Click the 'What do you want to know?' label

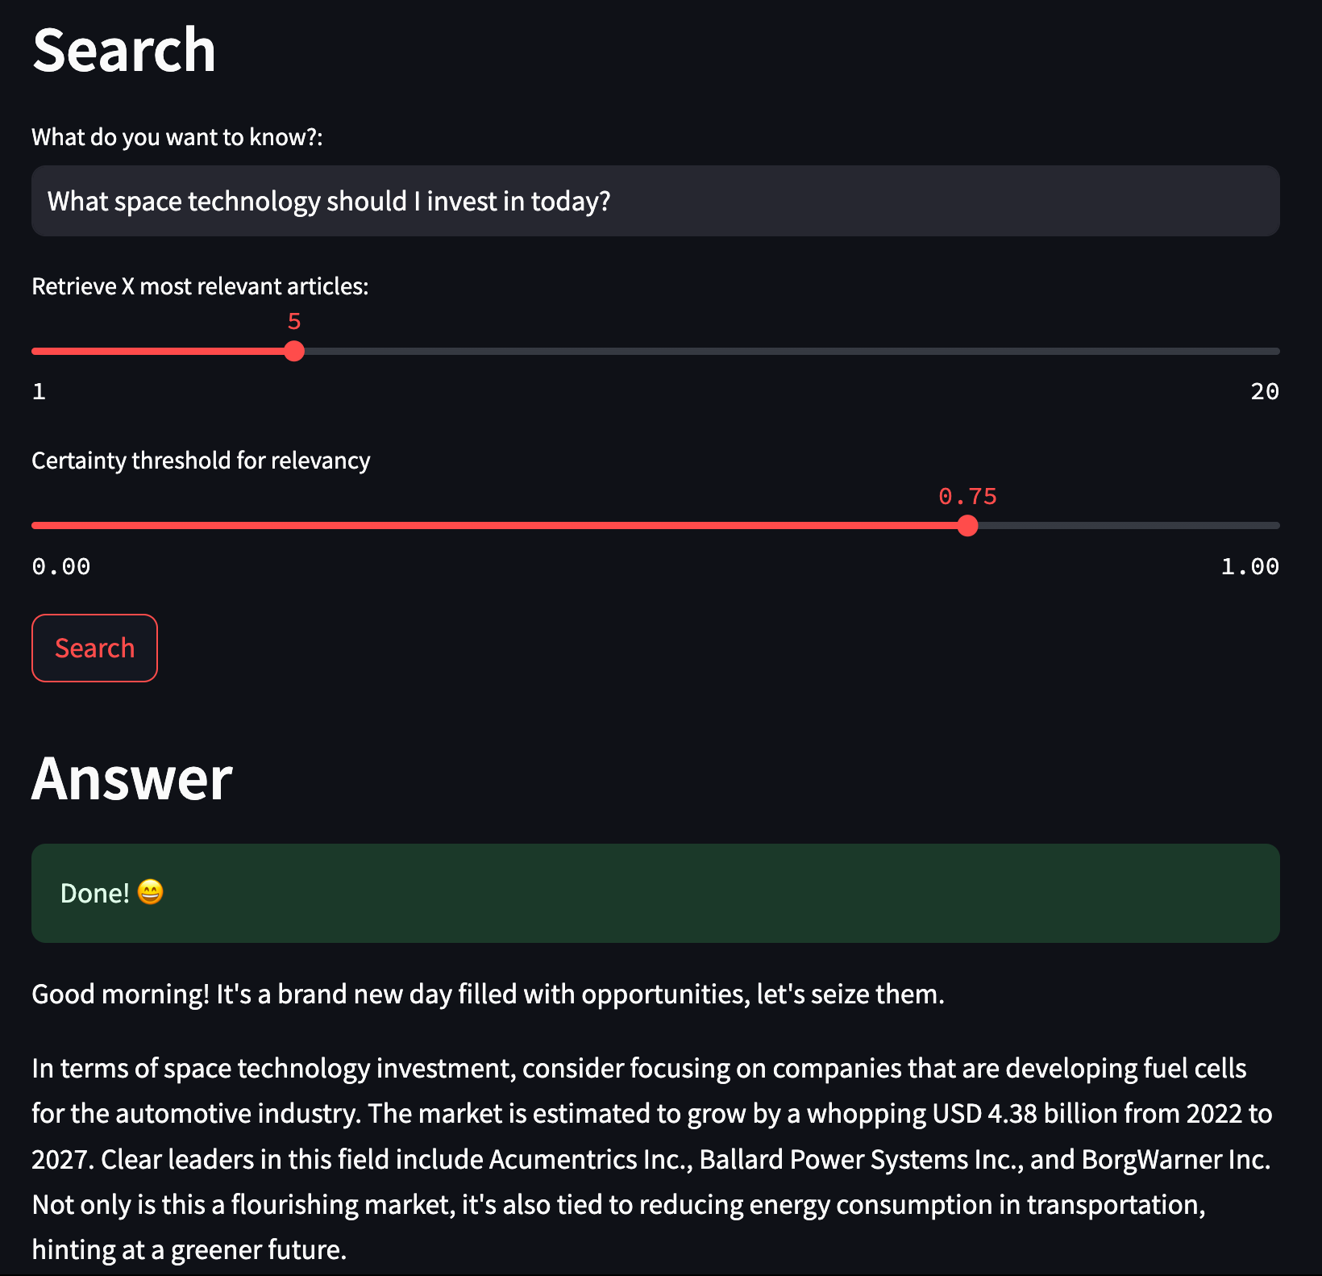(177, 136)
